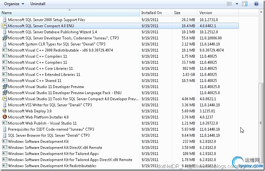
Task: Select the SDK Redistributables icon
Action: (x=5, y=166)
